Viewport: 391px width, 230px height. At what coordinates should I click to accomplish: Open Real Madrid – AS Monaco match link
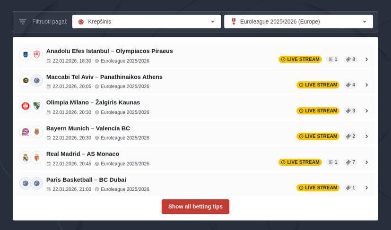(83, 154)
